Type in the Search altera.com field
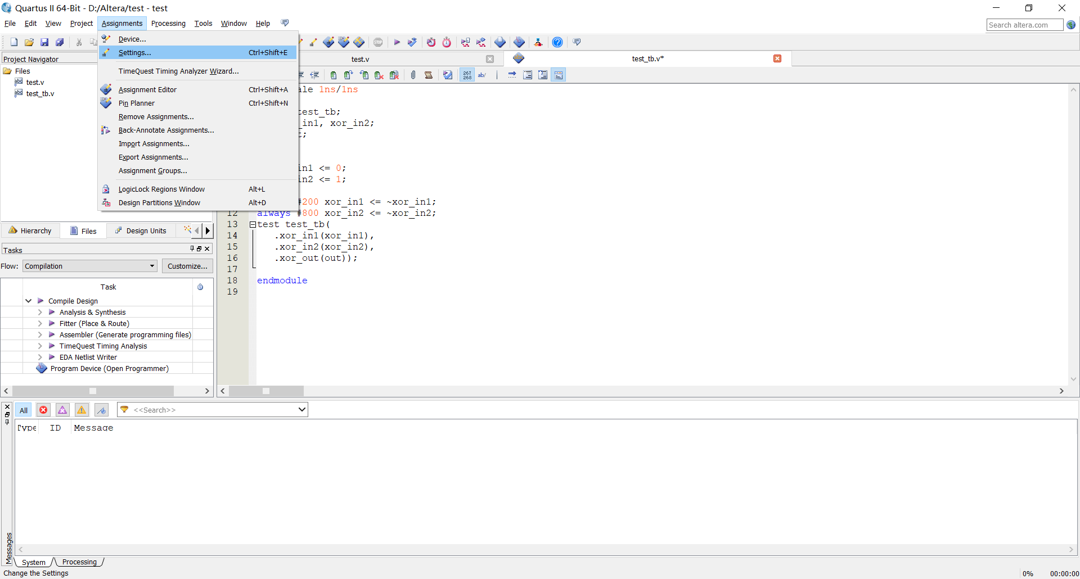This screenshot has height=579, width=1080. (x=1024, y=25)
